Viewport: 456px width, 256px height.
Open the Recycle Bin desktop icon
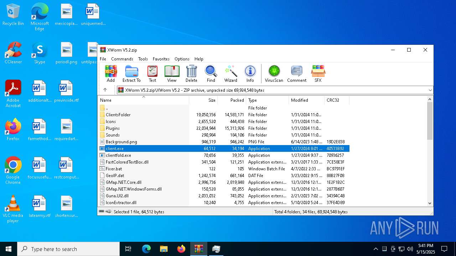pyautogui.click(x=13, y=15)
